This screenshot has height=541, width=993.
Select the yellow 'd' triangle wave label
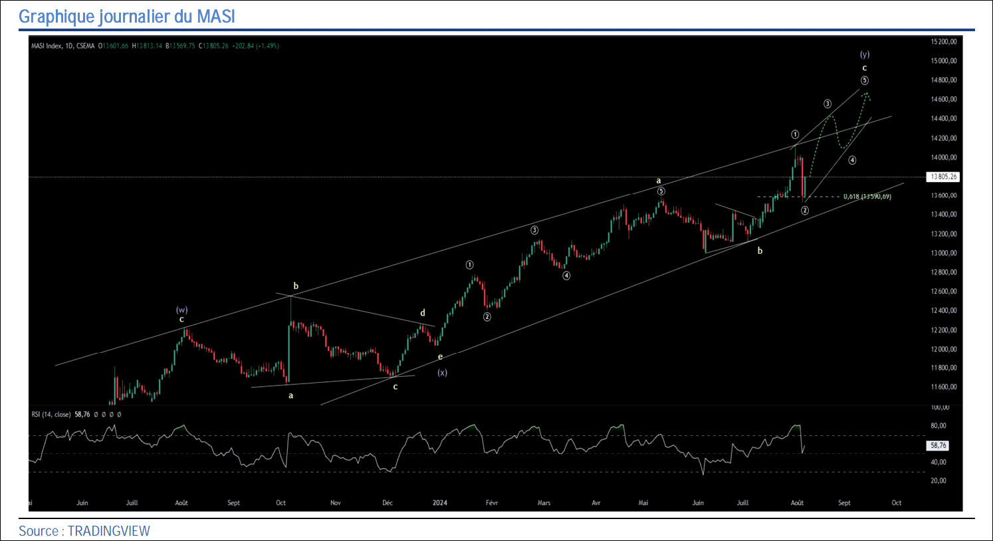(423, 313)
